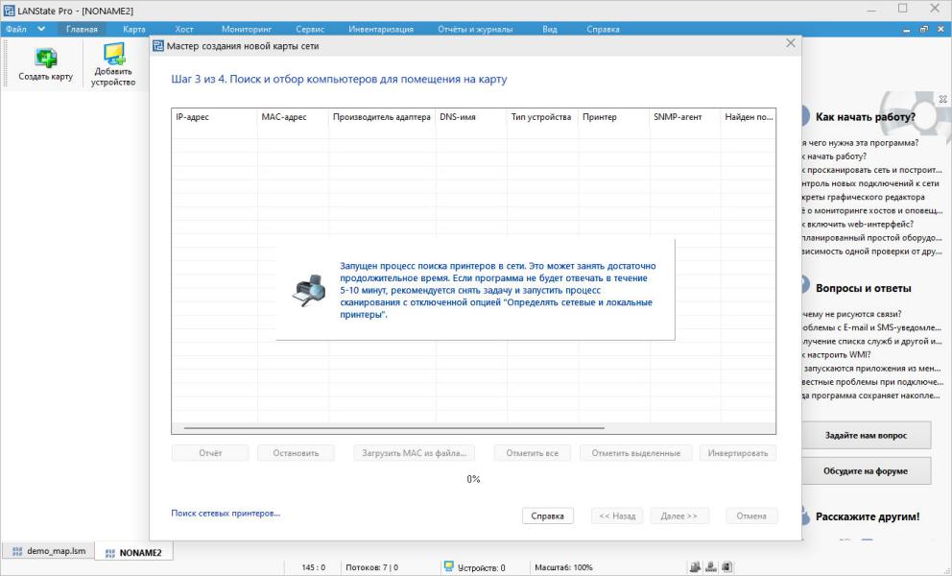The width and height of the screenshot is (952, 576).
Task: Click the Масштаб: 100% status bar entry
Action: point(563,567)
